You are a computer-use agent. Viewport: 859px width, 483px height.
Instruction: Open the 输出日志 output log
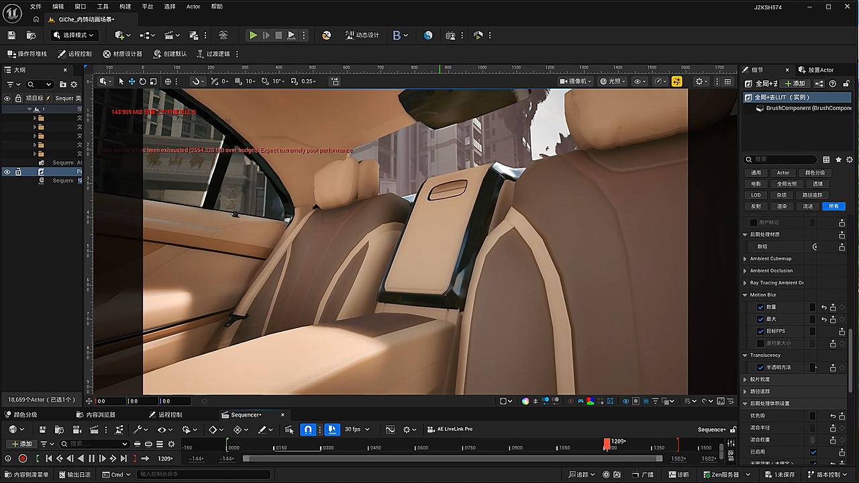[76, 475]
